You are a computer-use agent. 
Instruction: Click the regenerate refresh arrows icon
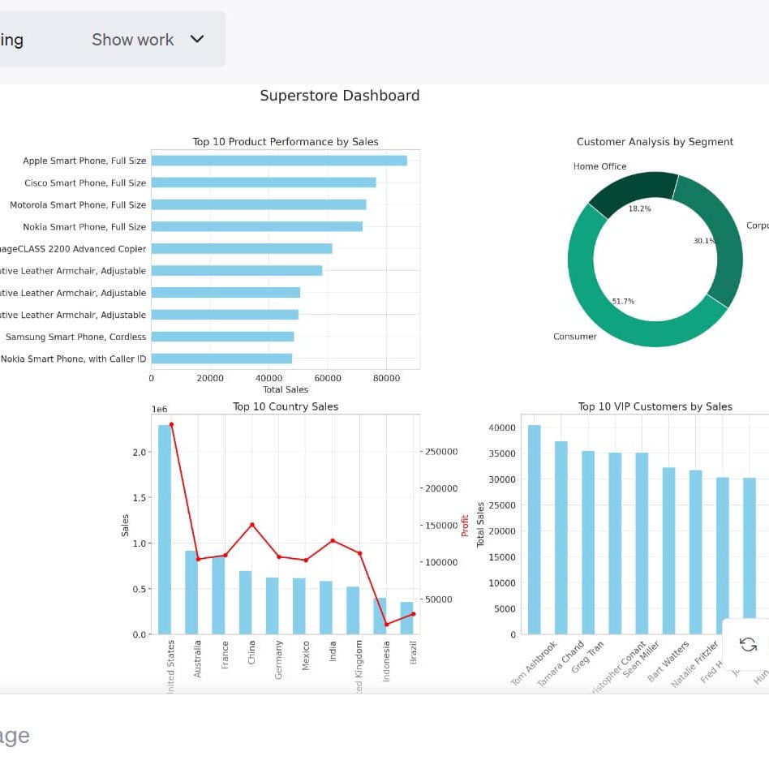pyautogui.click(x=748, y=644)
